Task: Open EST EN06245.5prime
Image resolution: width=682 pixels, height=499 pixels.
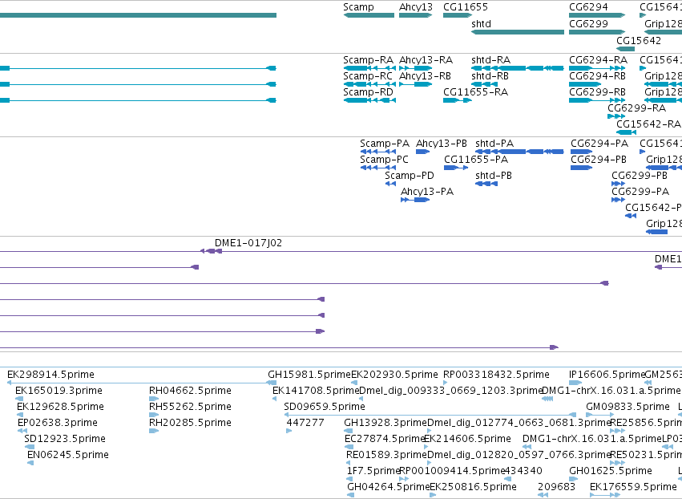Action: tap(30, 463)
